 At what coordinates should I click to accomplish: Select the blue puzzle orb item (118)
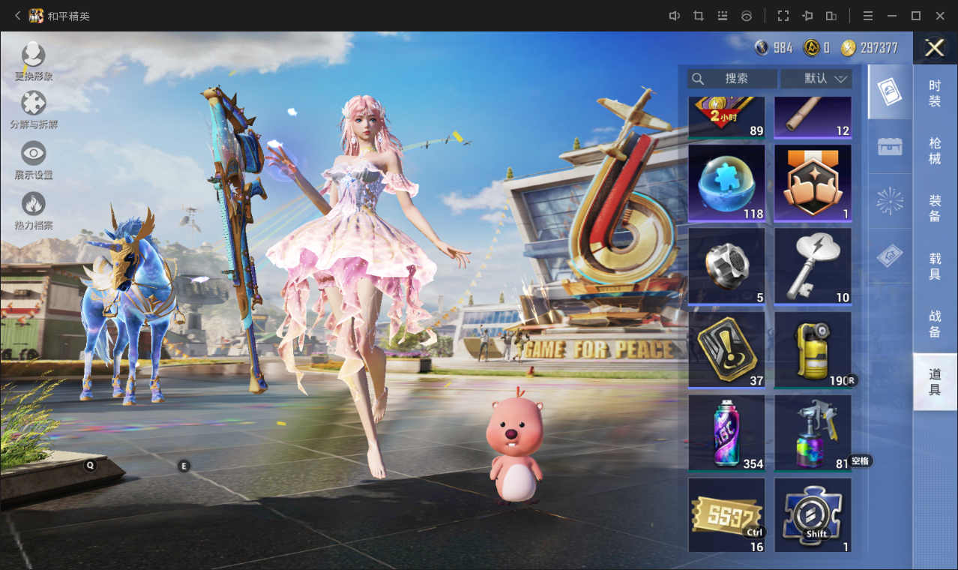[x=726, y=183]
